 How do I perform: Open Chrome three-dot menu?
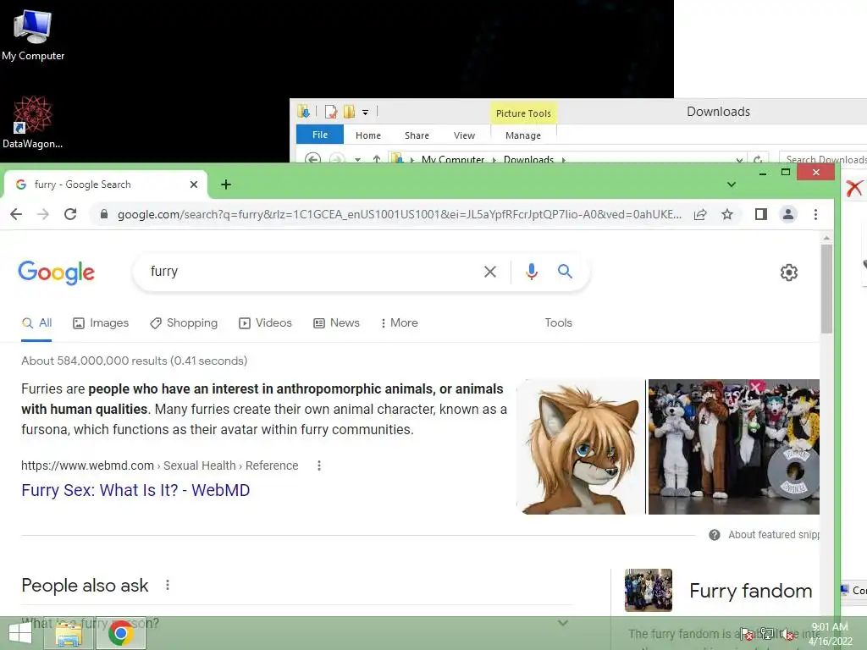tap(815, 214)
